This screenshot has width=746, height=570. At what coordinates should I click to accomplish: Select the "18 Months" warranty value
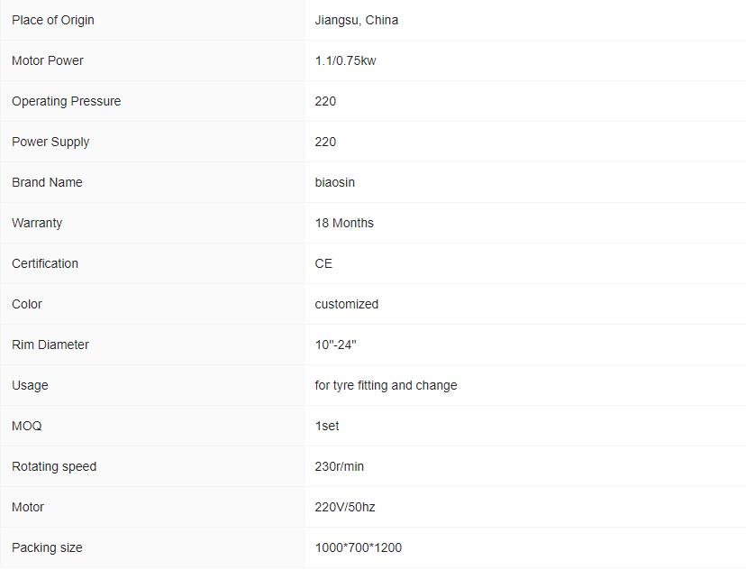click(x=343, y=223)
